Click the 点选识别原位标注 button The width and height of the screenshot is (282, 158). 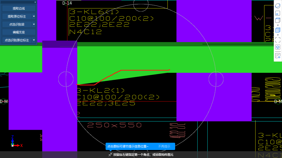17,40
